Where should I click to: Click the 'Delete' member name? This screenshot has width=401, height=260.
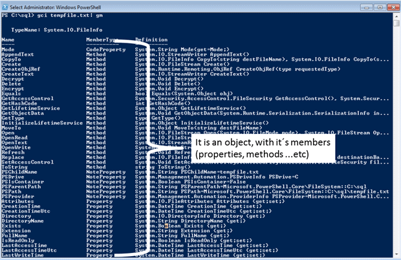click(x=11, y=83)
